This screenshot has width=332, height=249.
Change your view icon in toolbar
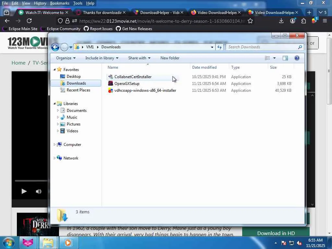(267, 58)
